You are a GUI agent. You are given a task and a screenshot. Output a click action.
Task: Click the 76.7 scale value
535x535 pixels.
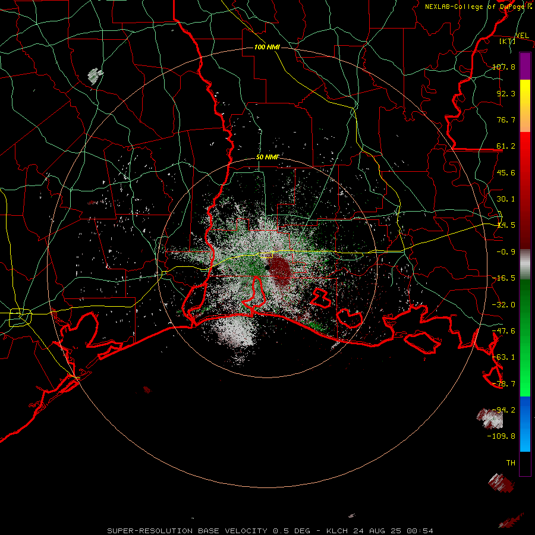506,119
